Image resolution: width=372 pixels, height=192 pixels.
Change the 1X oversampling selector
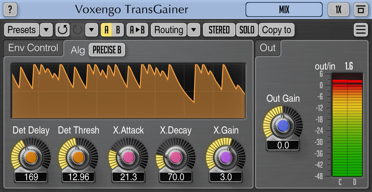coord(339,10)
